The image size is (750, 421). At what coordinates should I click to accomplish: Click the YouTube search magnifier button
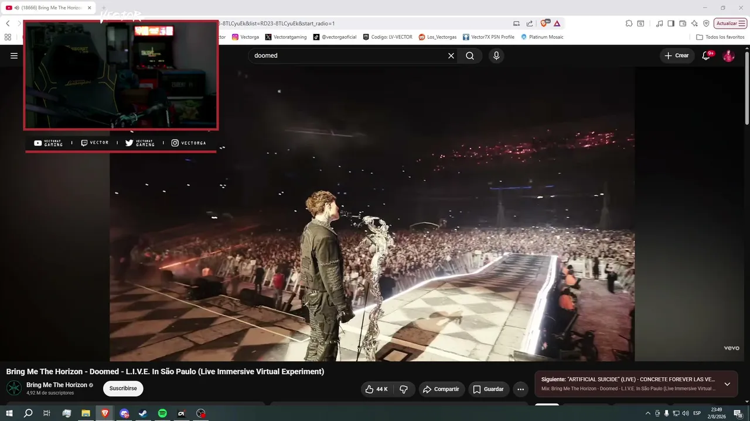[x=470, y=56]
